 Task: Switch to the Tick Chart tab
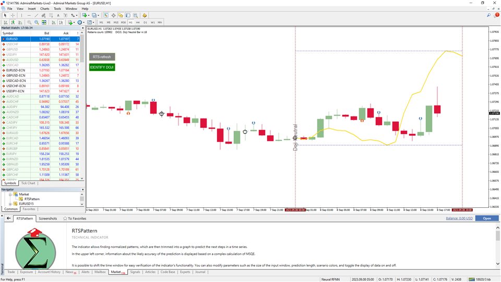pyautogui.click(x=28, y=183)
